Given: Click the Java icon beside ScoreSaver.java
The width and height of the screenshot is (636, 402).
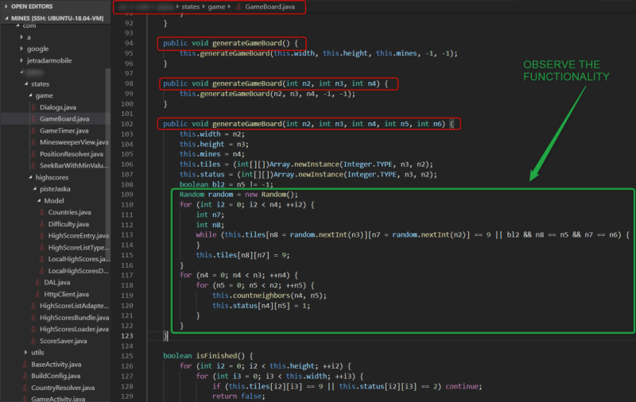Looking at the screenshot, I should pos(33,341).
